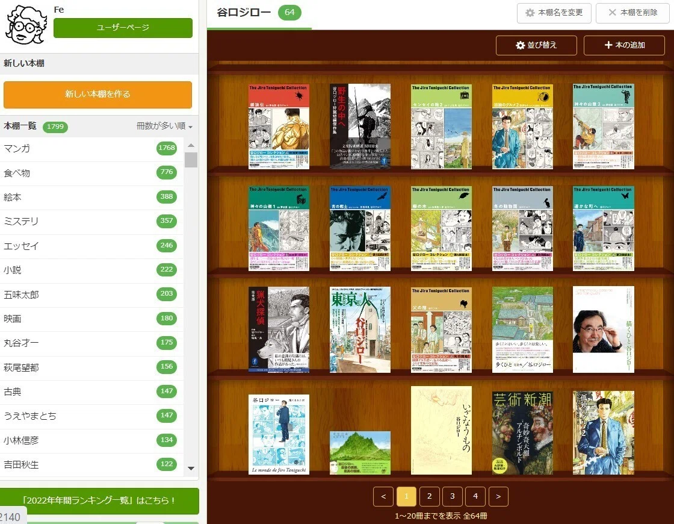Select pagination page 1
This screenshot has height=524, width=674.
tap(406, 496)
